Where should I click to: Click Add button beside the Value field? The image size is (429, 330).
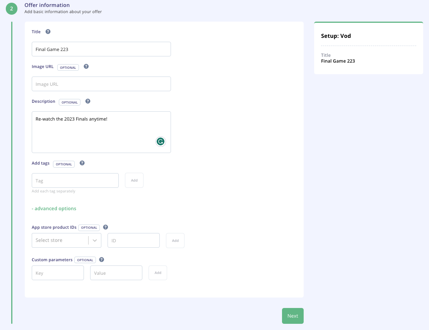(x=158, y=273)
